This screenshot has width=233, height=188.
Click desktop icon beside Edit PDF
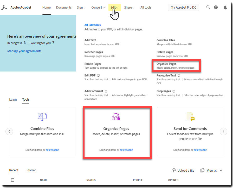click(x=98, y=75)
